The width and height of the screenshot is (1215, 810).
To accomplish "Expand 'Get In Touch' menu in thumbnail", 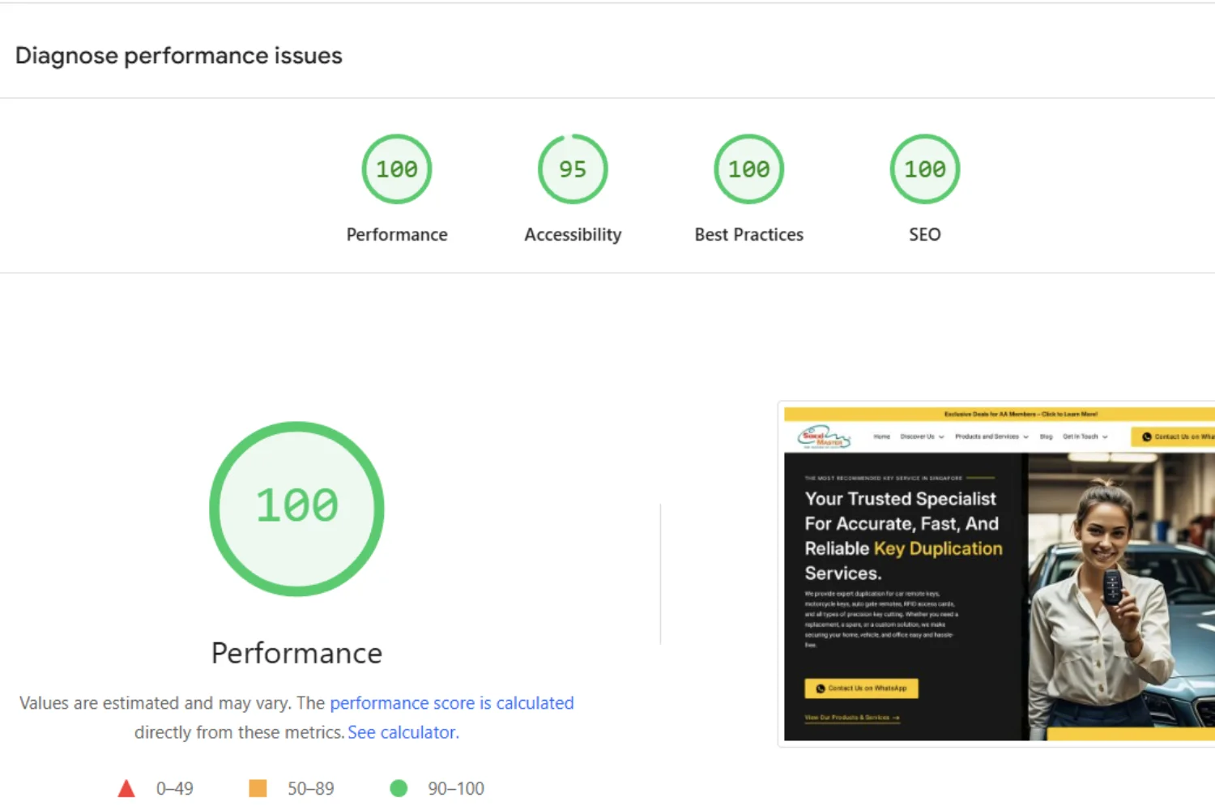I will [1085, 437].
